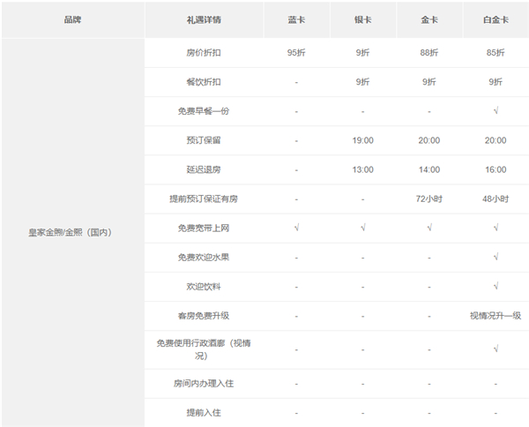
Task: Click the 礼遇详情 header cell
Action: click(204, 19)
